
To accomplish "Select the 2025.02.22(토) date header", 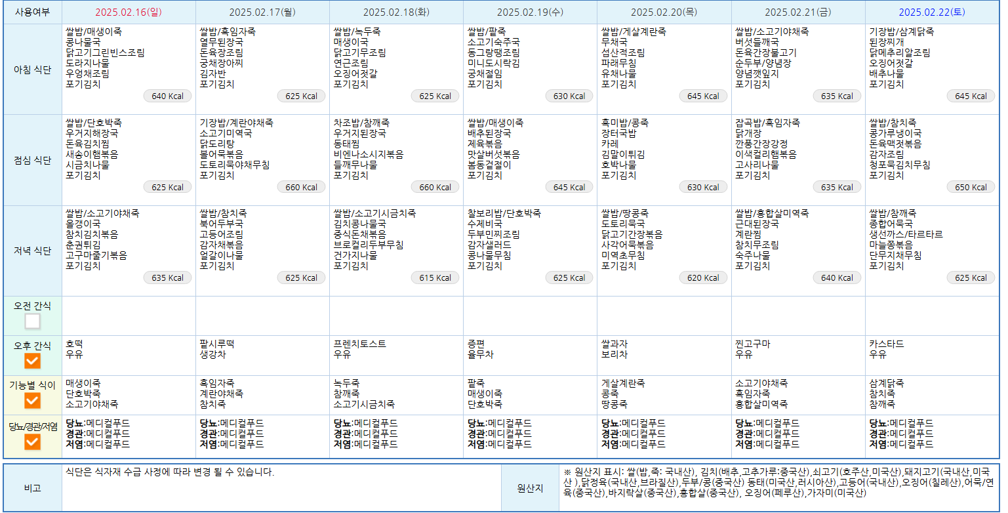I will tap(932, 12).
